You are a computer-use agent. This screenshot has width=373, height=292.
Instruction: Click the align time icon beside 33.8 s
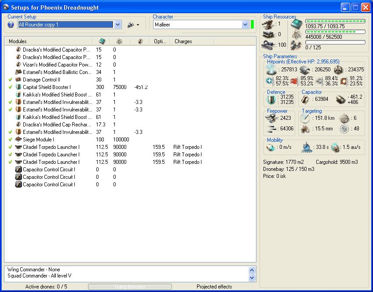(x=307, y=148)
